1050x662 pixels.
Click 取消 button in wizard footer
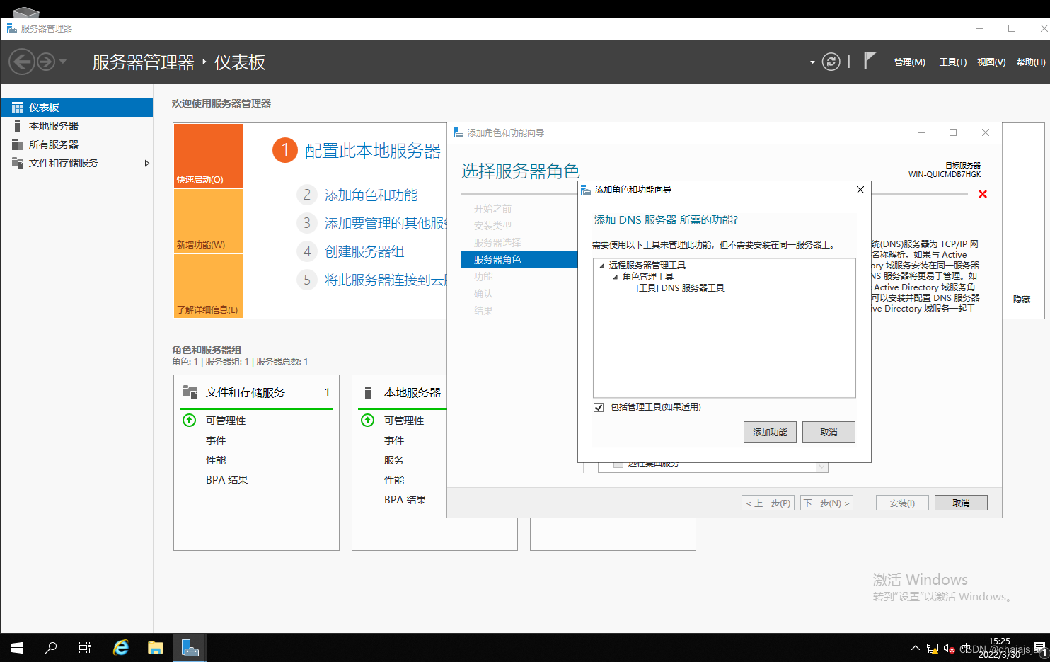(x=961, y=503)
